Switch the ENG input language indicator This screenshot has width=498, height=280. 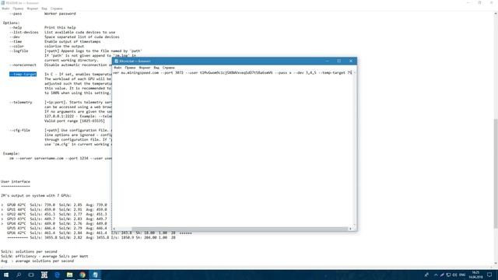pyautogui.click(x=462, y=275)
